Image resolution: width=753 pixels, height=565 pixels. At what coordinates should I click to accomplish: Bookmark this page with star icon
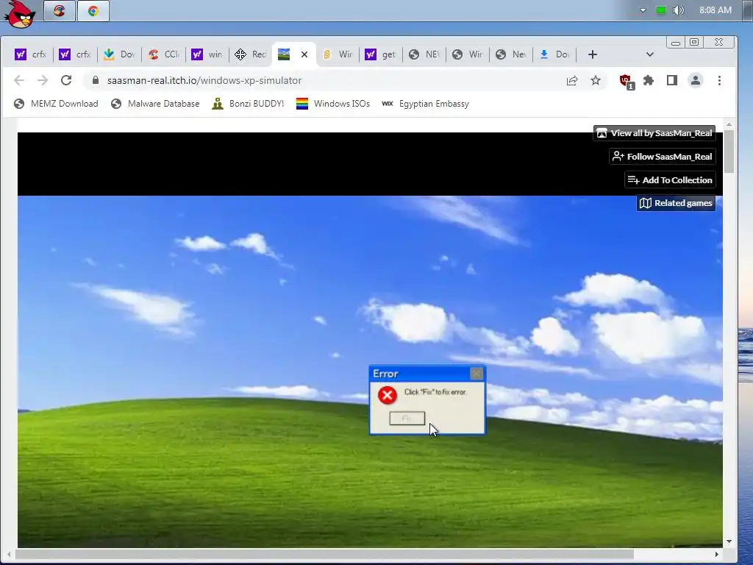click(596, 80)
